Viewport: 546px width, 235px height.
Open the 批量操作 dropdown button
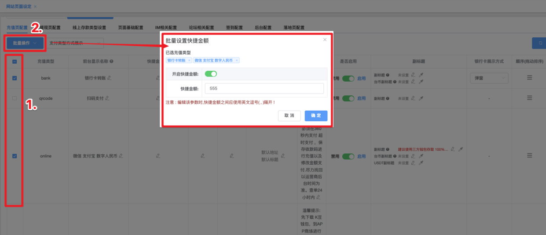point(25,43)
